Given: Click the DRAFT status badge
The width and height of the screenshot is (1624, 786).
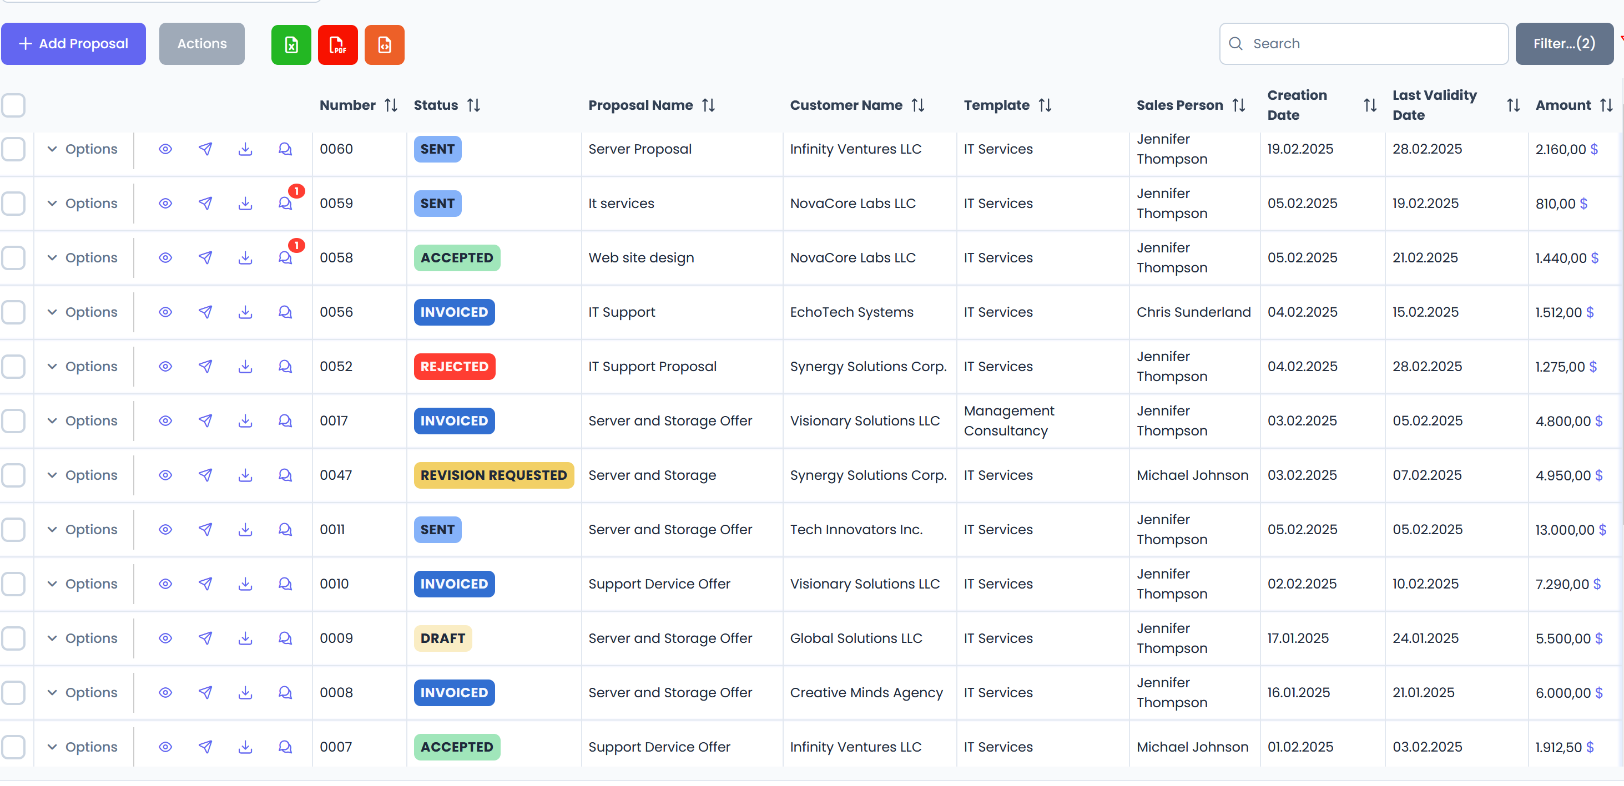Looking at the screenshot, I should (x=442, y=638).
